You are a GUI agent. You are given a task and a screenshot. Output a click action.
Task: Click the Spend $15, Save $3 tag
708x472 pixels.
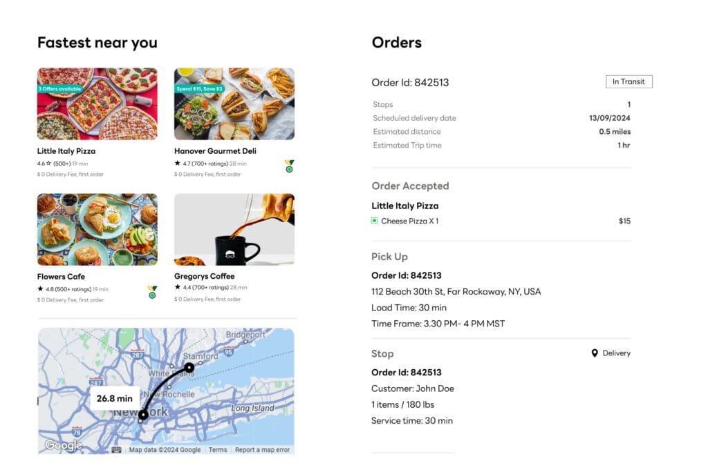(x=199, y=89)
